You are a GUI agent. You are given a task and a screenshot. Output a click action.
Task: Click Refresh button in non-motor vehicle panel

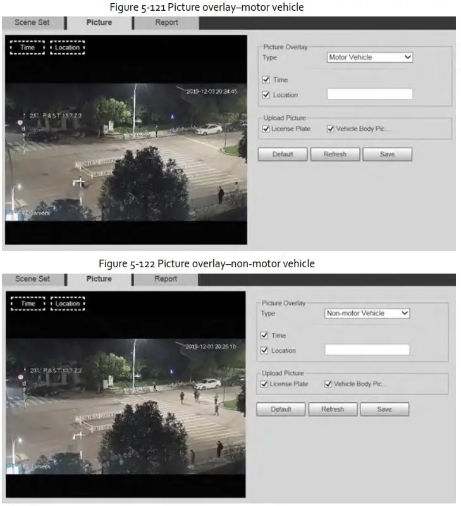333,409
